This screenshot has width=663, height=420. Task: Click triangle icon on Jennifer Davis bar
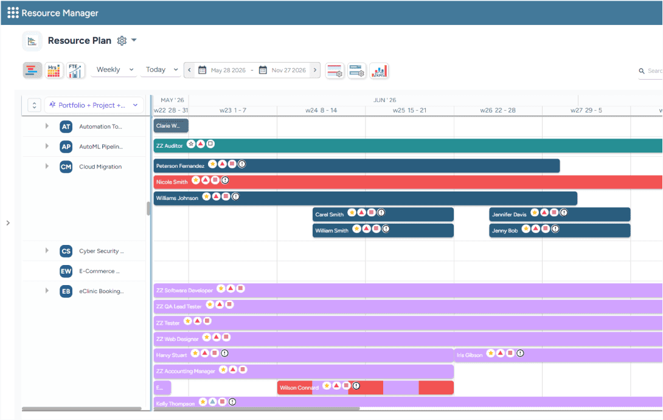click(544, 213)
